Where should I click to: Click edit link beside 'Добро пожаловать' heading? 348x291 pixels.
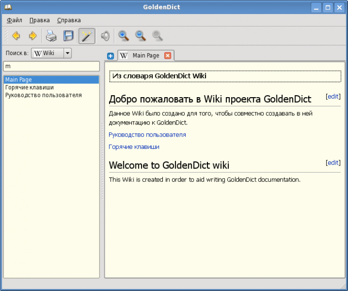pyautogui.click(x=333, y=97)
